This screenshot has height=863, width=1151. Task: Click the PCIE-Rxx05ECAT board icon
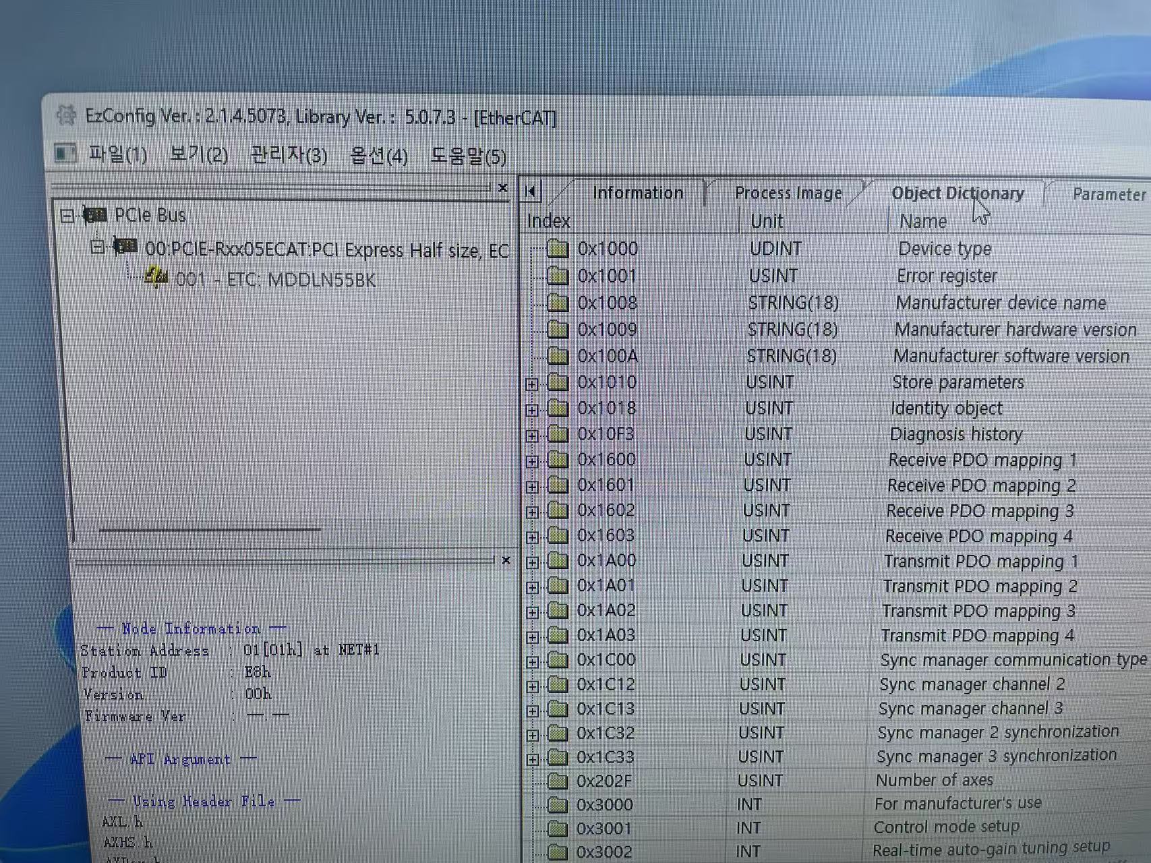click(125, 247)
